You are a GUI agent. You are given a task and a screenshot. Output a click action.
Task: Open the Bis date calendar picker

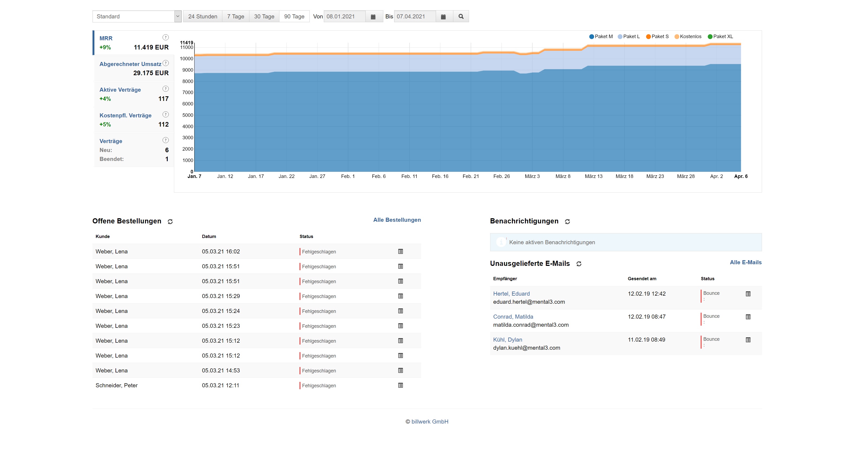pos(443,16)
